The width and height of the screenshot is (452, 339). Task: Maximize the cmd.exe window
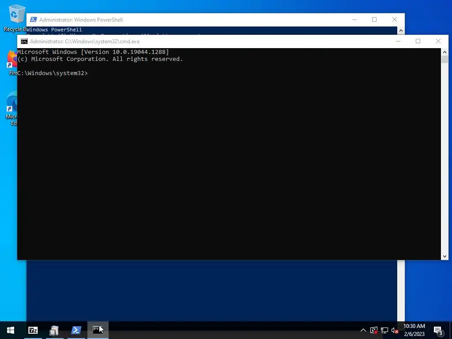click(x=418, y=41)
